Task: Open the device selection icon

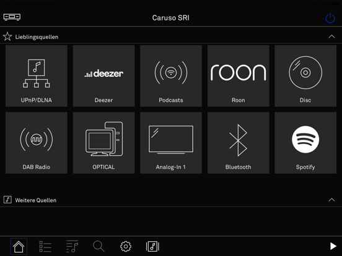Action: [12, 17]
